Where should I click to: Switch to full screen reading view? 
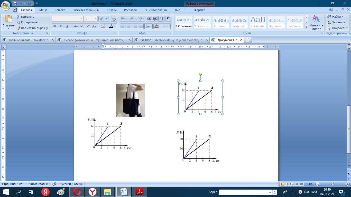[x=287, y=184]
